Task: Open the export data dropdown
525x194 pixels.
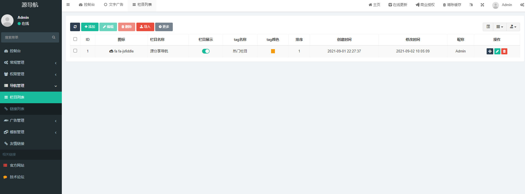Action: pyautogui.click(x=513, y=27)
